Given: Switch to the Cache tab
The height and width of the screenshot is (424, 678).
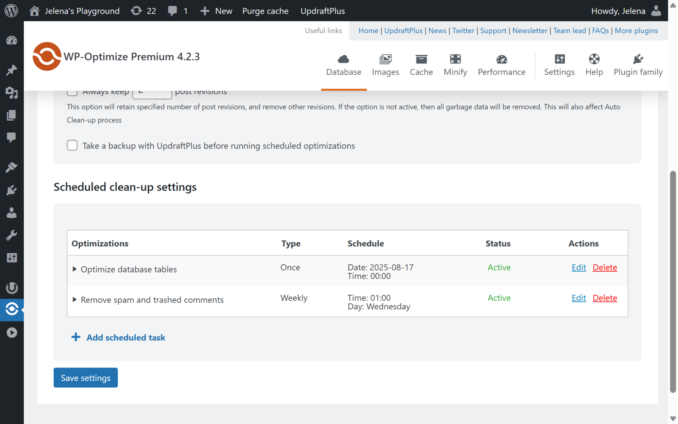Looking at the screenshot, I should (x=421, y=65).
